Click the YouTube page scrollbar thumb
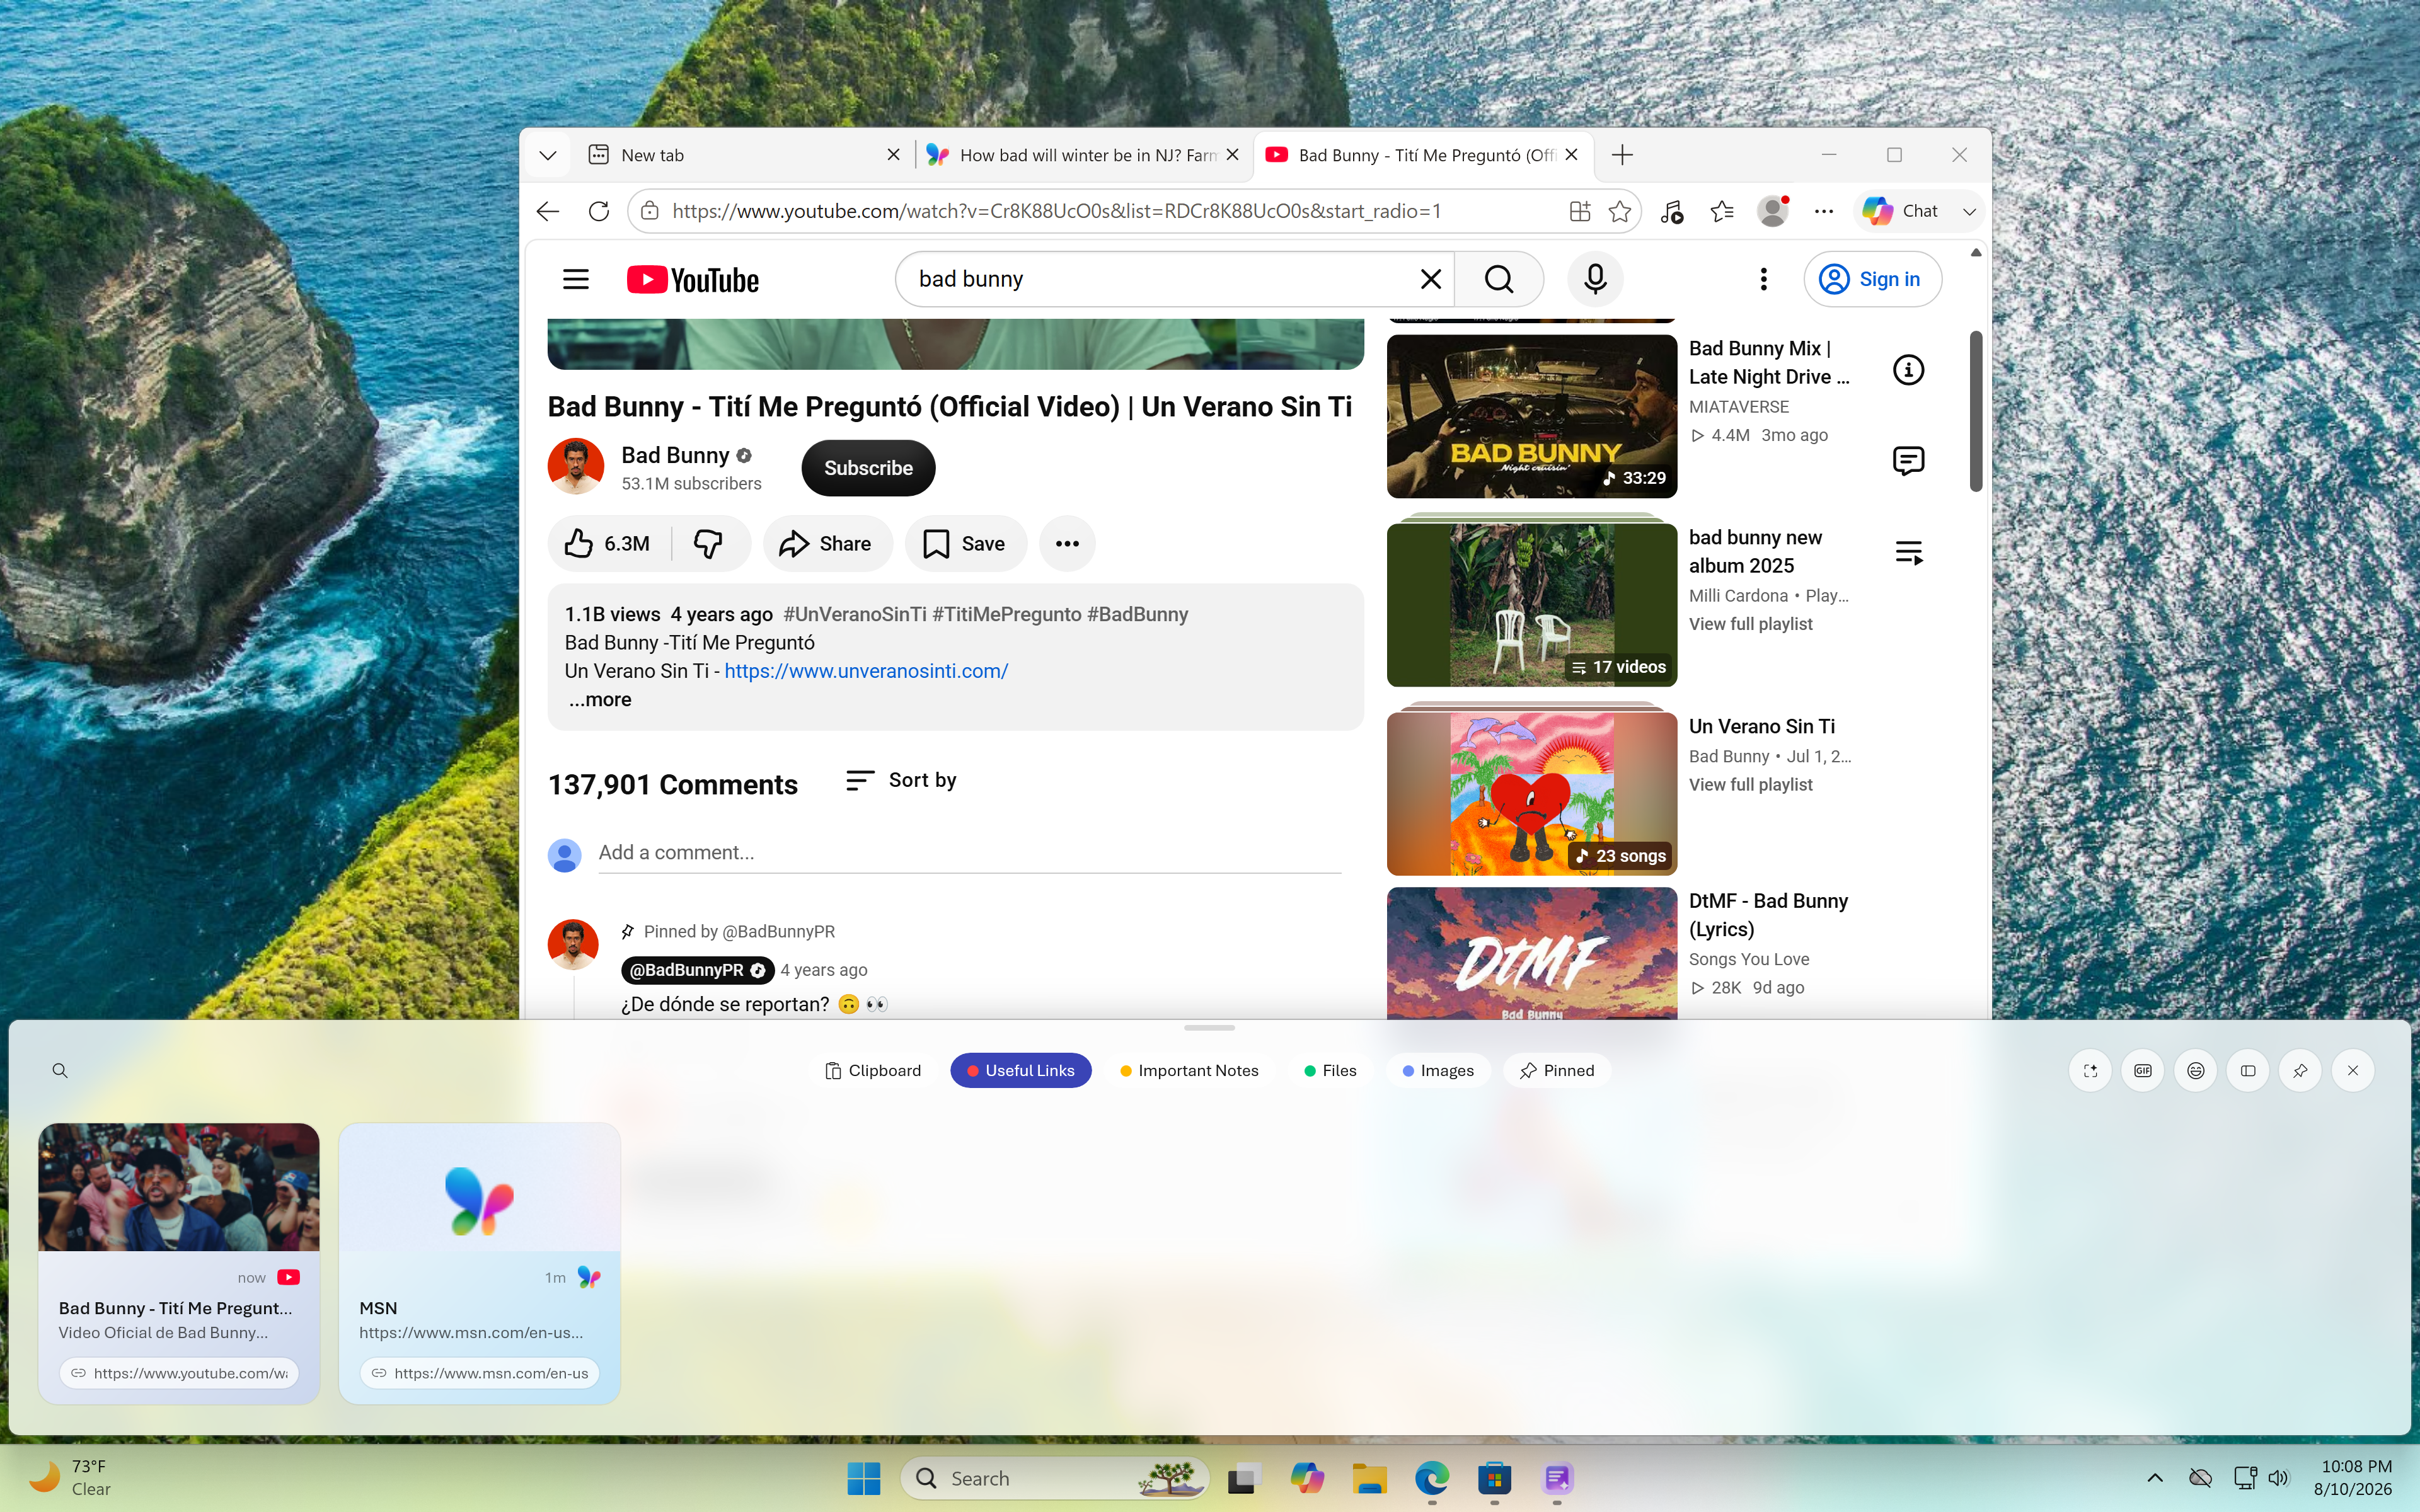 click(1975, 411)
